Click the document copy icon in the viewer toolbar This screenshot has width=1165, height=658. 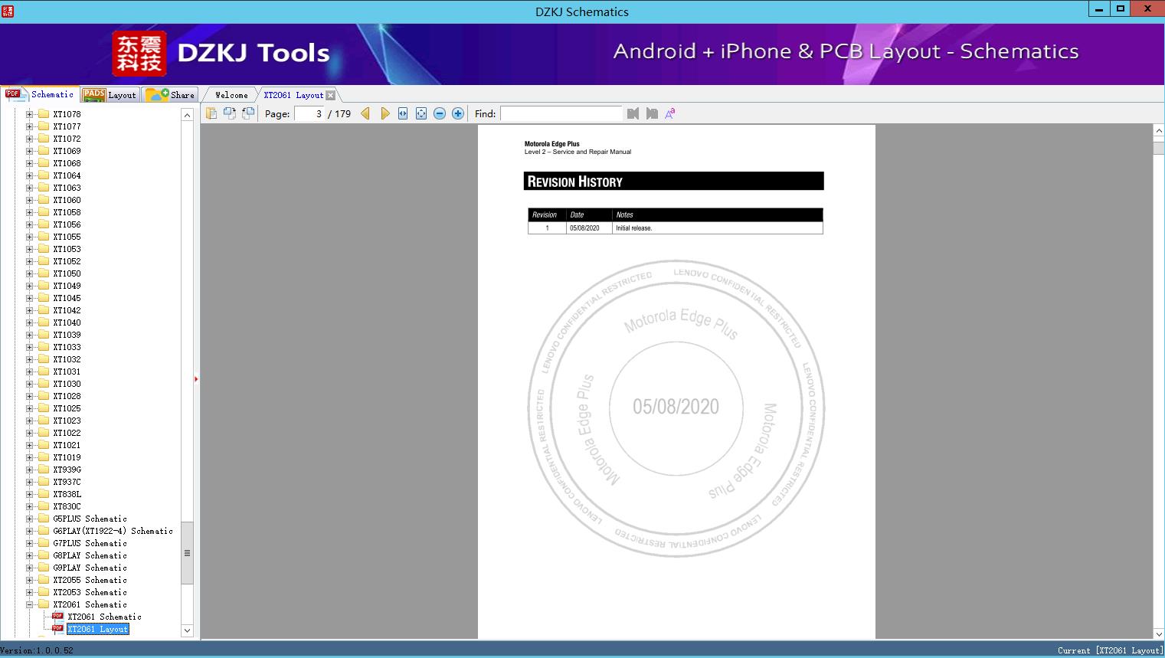point(211,113)
